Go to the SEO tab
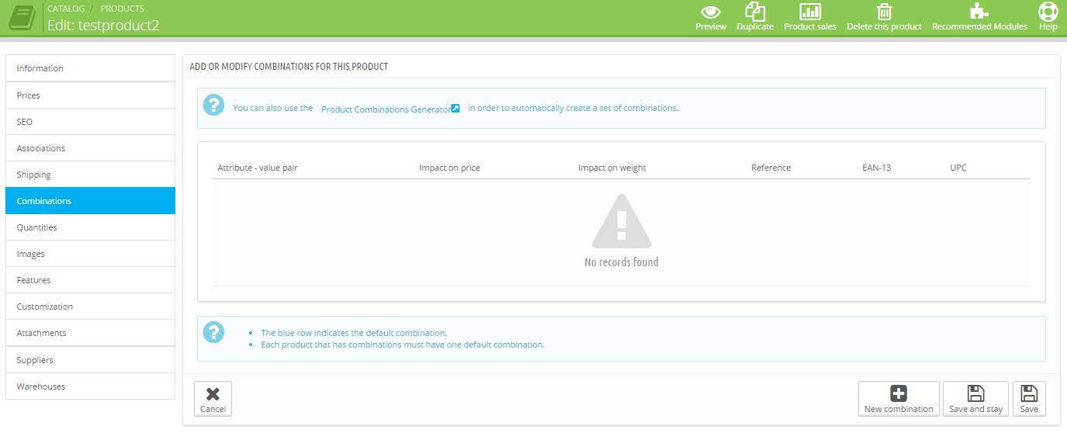The height and width of the screenshot is (433, 1067). pos(90,122)
